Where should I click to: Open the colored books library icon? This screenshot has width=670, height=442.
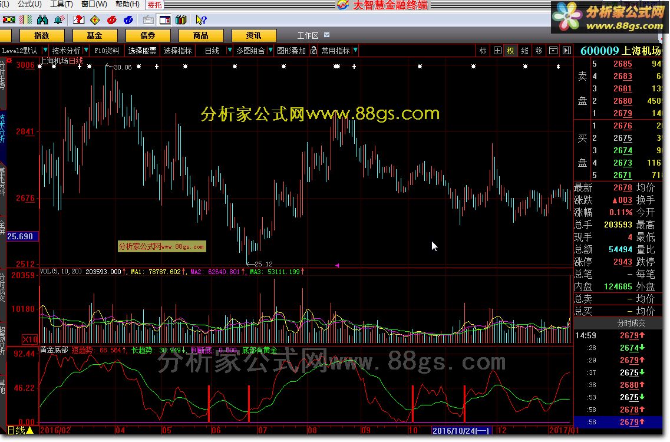click(x=181, y=19)
